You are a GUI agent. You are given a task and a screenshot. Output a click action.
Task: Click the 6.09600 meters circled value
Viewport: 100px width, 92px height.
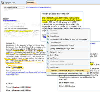click(x=17, y=68)
